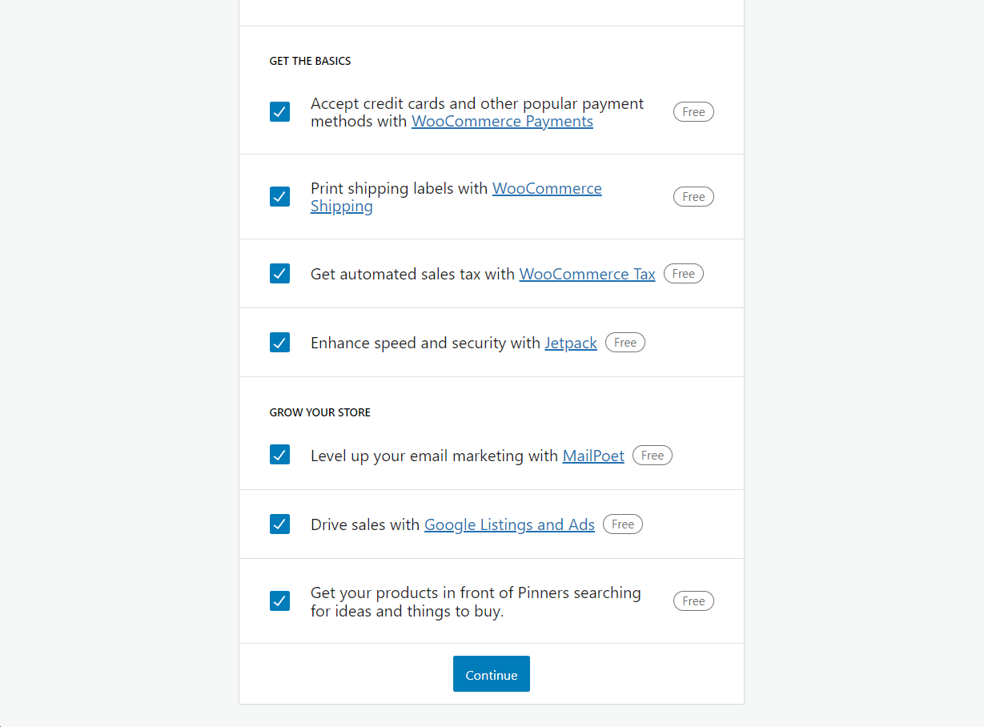Screen dimensions: 984x727
Task: Open the WooCommerce Tax link
Action: pyautogui.click(x=587, y=274)
